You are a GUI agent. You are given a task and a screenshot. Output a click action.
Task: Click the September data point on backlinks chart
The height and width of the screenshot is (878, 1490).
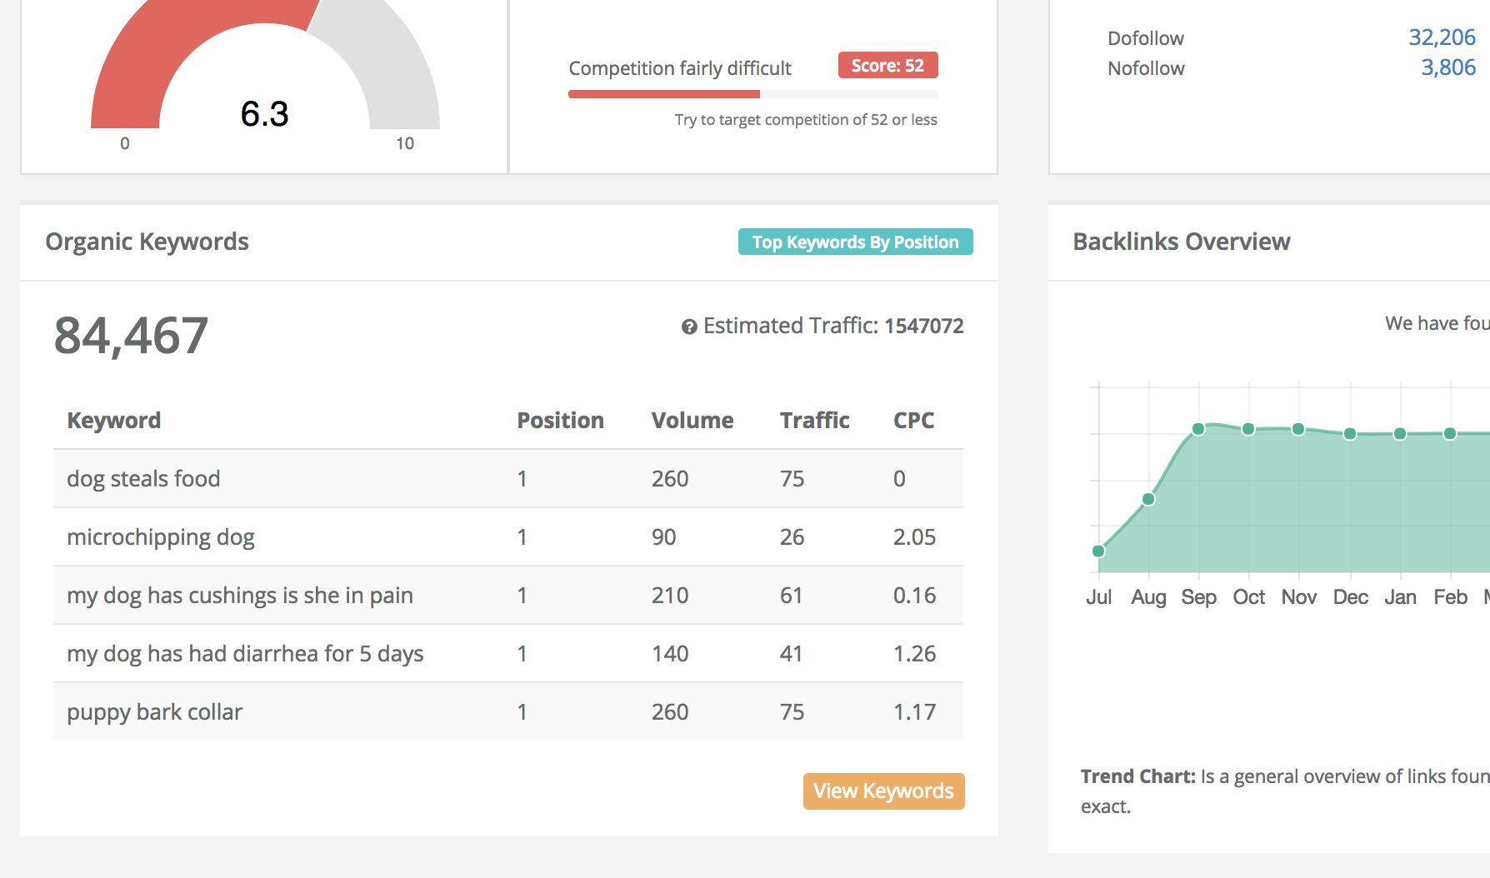pyautogui.click(x=1199, y=428)
